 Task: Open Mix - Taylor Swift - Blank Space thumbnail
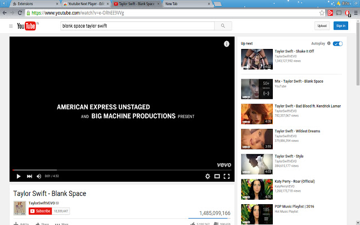(256, 89)
